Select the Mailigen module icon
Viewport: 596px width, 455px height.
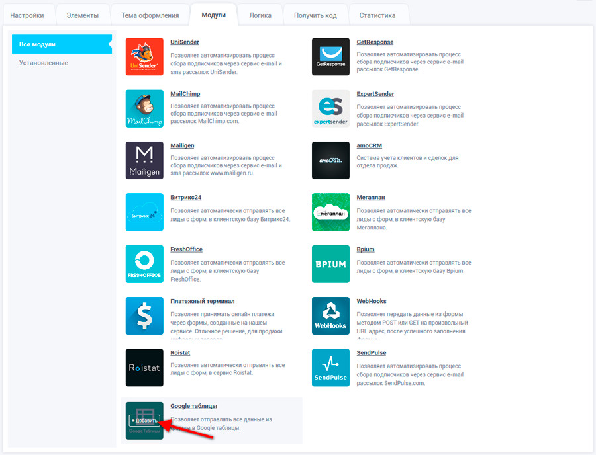point(144,160)
